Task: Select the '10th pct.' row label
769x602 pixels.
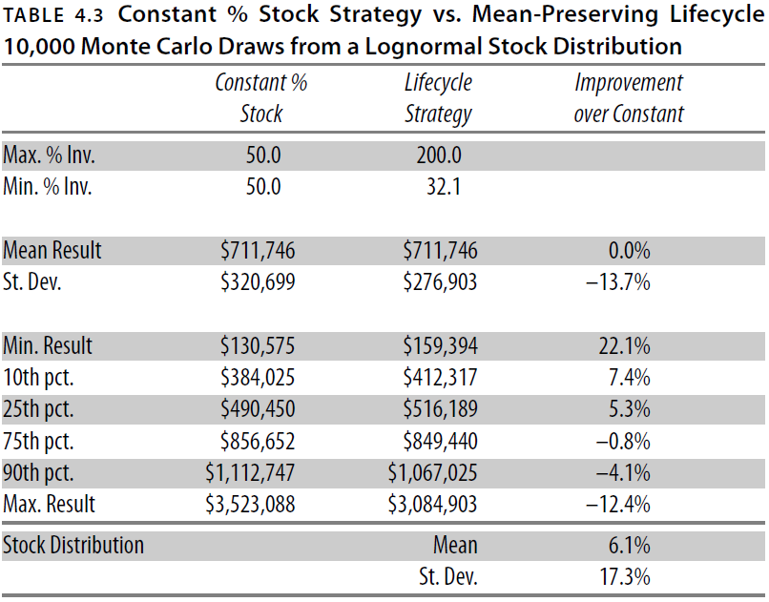Action: (x=38, y=378)
